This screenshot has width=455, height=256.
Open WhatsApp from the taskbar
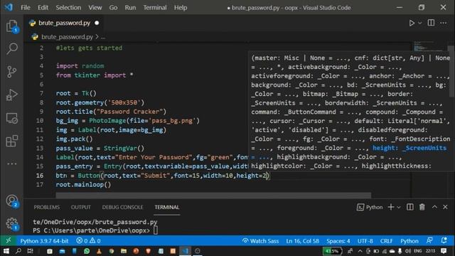[87, 251]
